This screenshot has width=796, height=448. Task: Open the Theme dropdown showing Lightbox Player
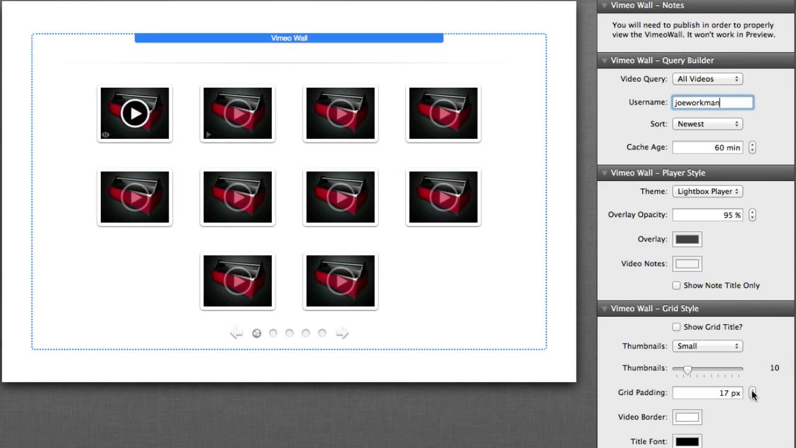click(708, 192)
